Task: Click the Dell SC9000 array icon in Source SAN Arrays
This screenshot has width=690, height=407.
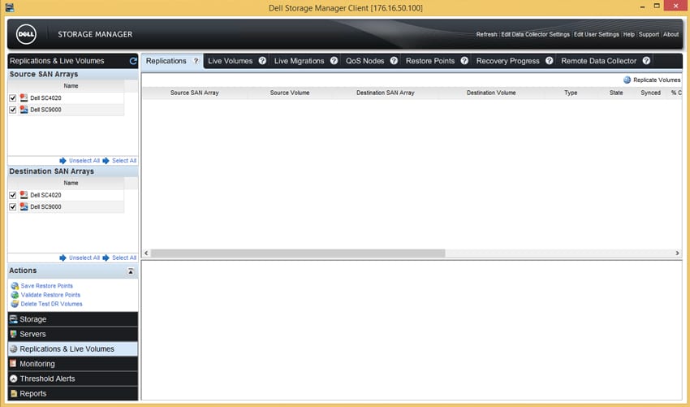Action: (24, 110)
